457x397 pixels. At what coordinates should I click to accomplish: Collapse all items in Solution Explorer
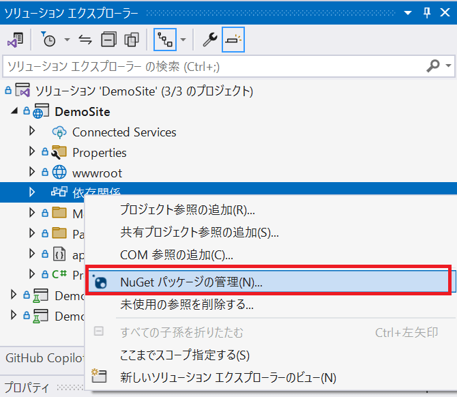(108, 40)
